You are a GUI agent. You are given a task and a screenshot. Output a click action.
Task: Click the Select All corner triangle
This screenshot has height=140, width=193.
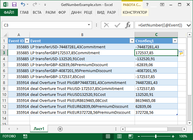5,35
